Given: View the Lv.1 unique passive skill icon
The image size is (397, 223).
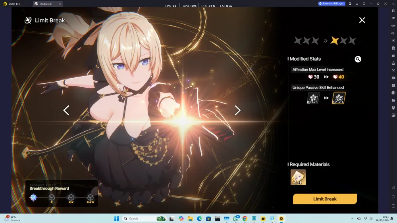Looking at the screenshot, I should coord(313,98).
